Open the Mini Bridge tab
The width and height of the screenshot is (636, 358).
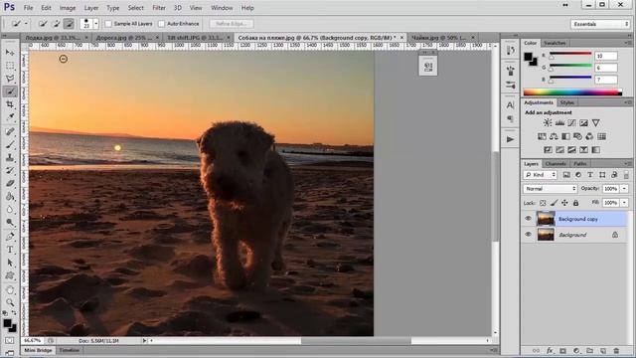pyautogui.click(x=38, y=350)
